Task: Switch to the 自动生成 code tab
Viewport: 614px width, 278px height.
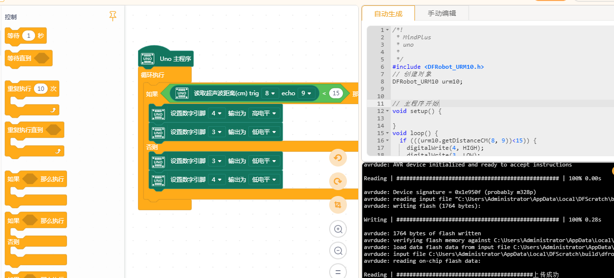Action: pos(388,14)
